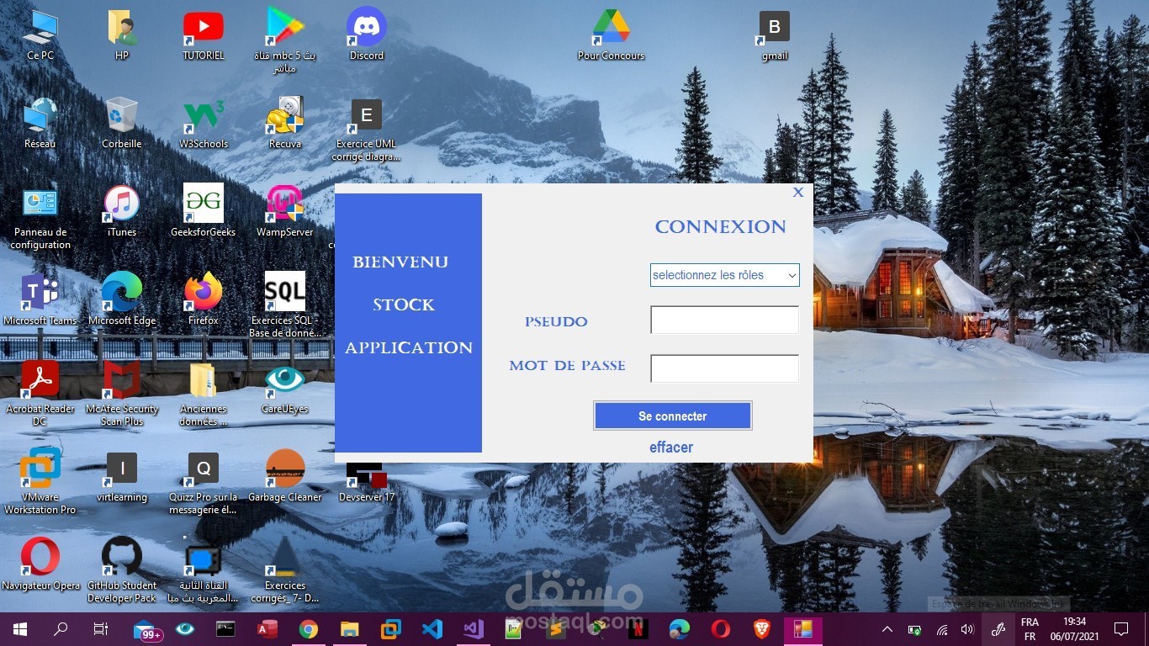
Task: Open the volume control in the tray
Action: 967,629
